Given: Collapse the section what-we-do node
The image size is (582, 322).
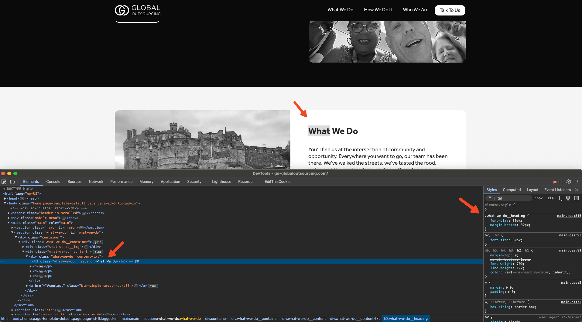Looking at the screenshot, I should point(12,232).
